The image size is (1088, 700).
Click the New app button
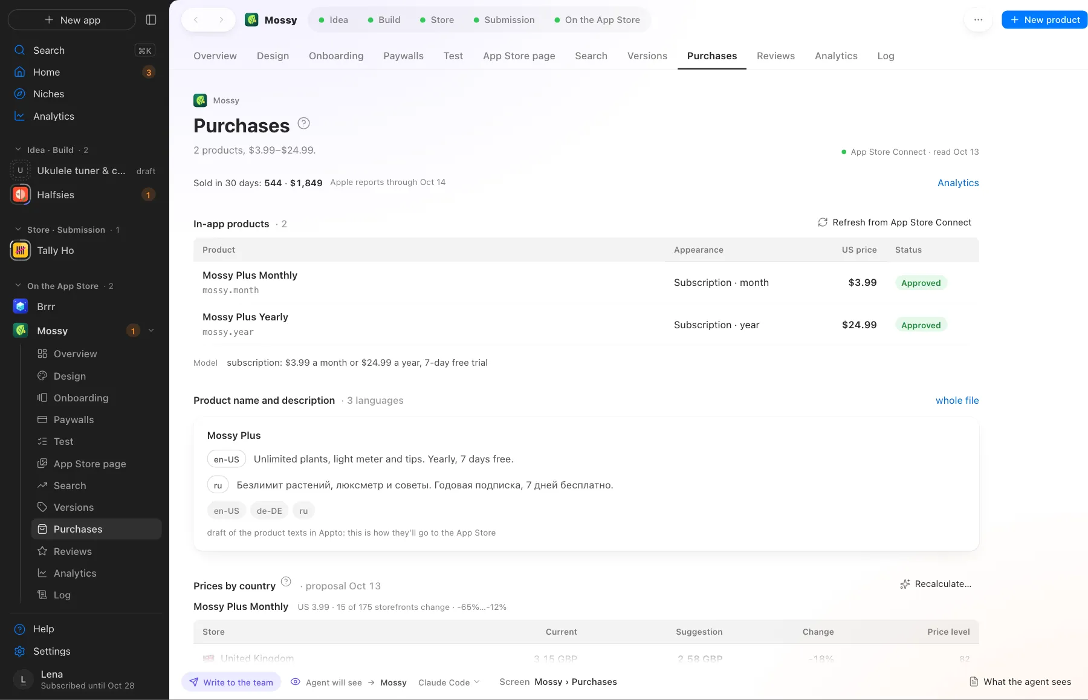coord(72,20)
